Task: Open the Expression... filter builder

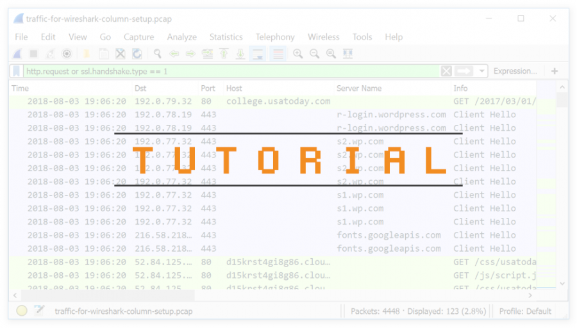Action: point(515,71)
